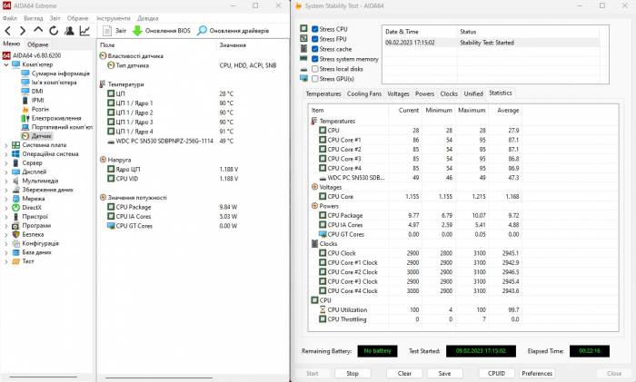Click the Звіт report icon
Image resolution: width=636 pixels, height=382 pixels.
pyautogui.click(x=107, y=30)
